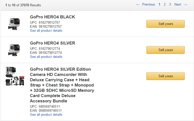The width and height of the screenshot is (194, 121).
Task: Open the GoPro HERO4 SILVER title
Action: click(x=53, y=43)
